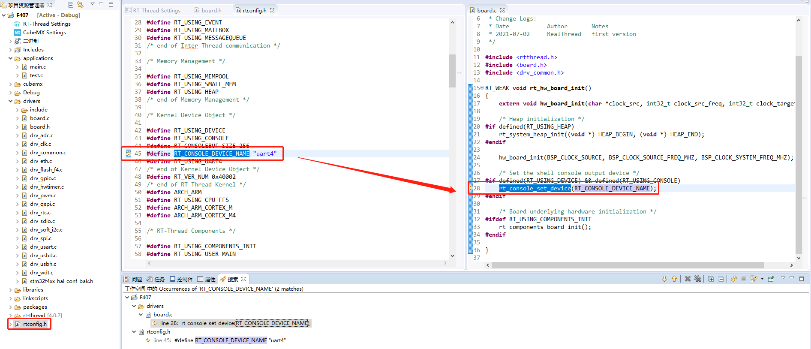Fold rt_hw_board_init function at line 15
Image resolution: width=811 pixels, height=349 pixels.
(482, 88)
